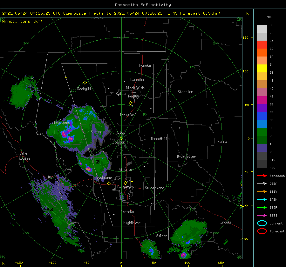This screenshot has width=286, height=267.
Task: Click the Brooks city label
Action: (226, 222)
